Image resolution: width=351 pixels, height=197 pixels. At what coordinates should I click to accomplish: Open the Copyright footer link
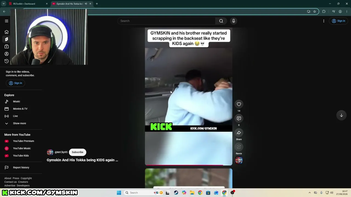pyautogui.click(x=26, y=178)
